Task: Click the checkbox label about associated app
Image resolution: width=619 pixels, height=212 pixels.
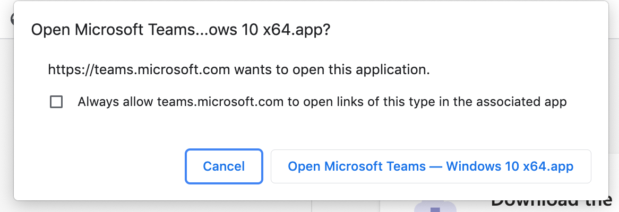Action: click(x=322, y=102)
